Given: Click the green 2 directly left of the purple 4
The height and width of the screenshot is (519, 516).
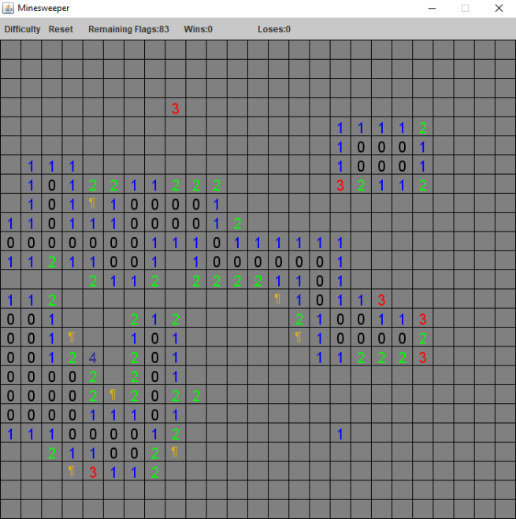Looking at the screenshot, I should pos(72,358).
